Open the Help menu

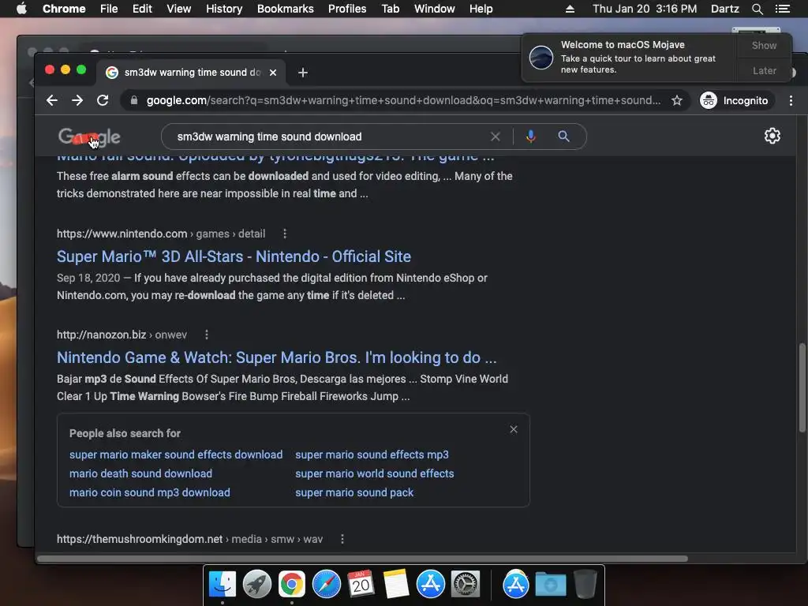tap(481, 9)
